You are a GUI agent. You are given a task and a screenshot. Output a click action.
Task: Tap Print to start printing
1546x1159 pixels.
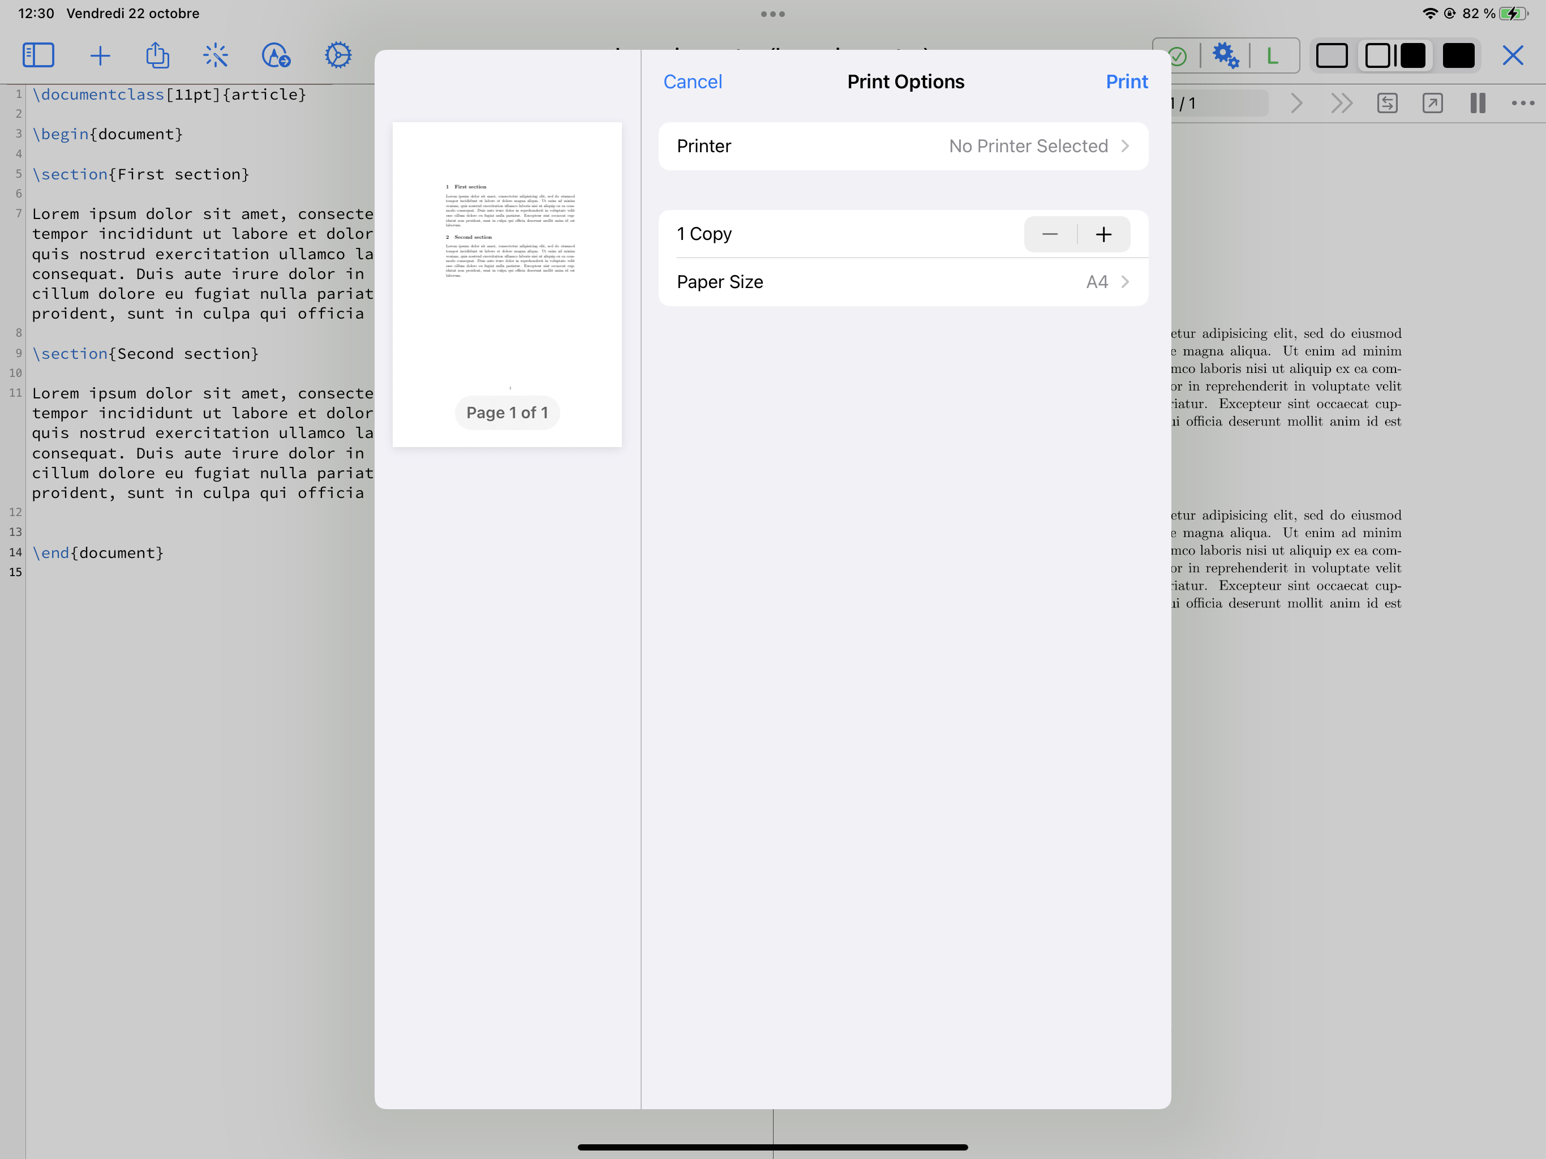coord(1127,82)
